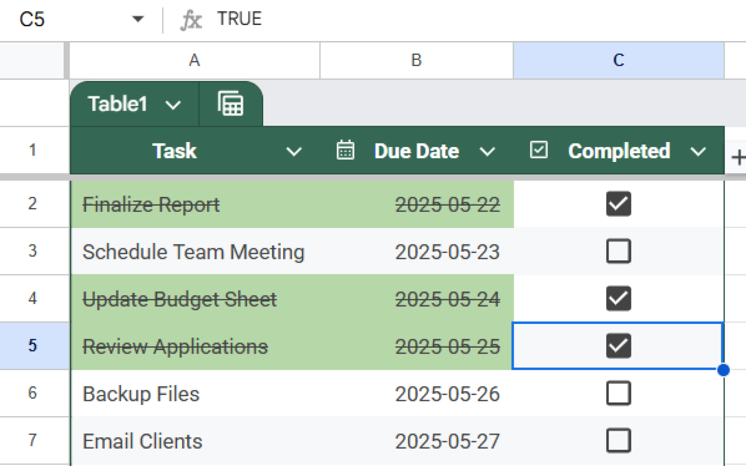Click the calendar icon in the Due Date header
746x466 pixels.
point(345,150)
